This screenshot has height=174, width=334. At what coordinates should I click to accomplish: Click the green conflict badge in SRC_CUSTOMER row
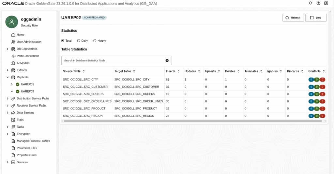coord(317,87)
